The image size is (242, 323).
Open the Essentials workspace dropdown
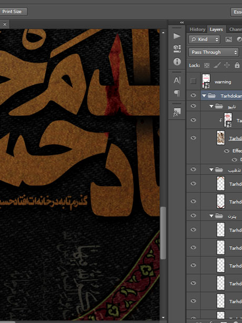[236, 12]
